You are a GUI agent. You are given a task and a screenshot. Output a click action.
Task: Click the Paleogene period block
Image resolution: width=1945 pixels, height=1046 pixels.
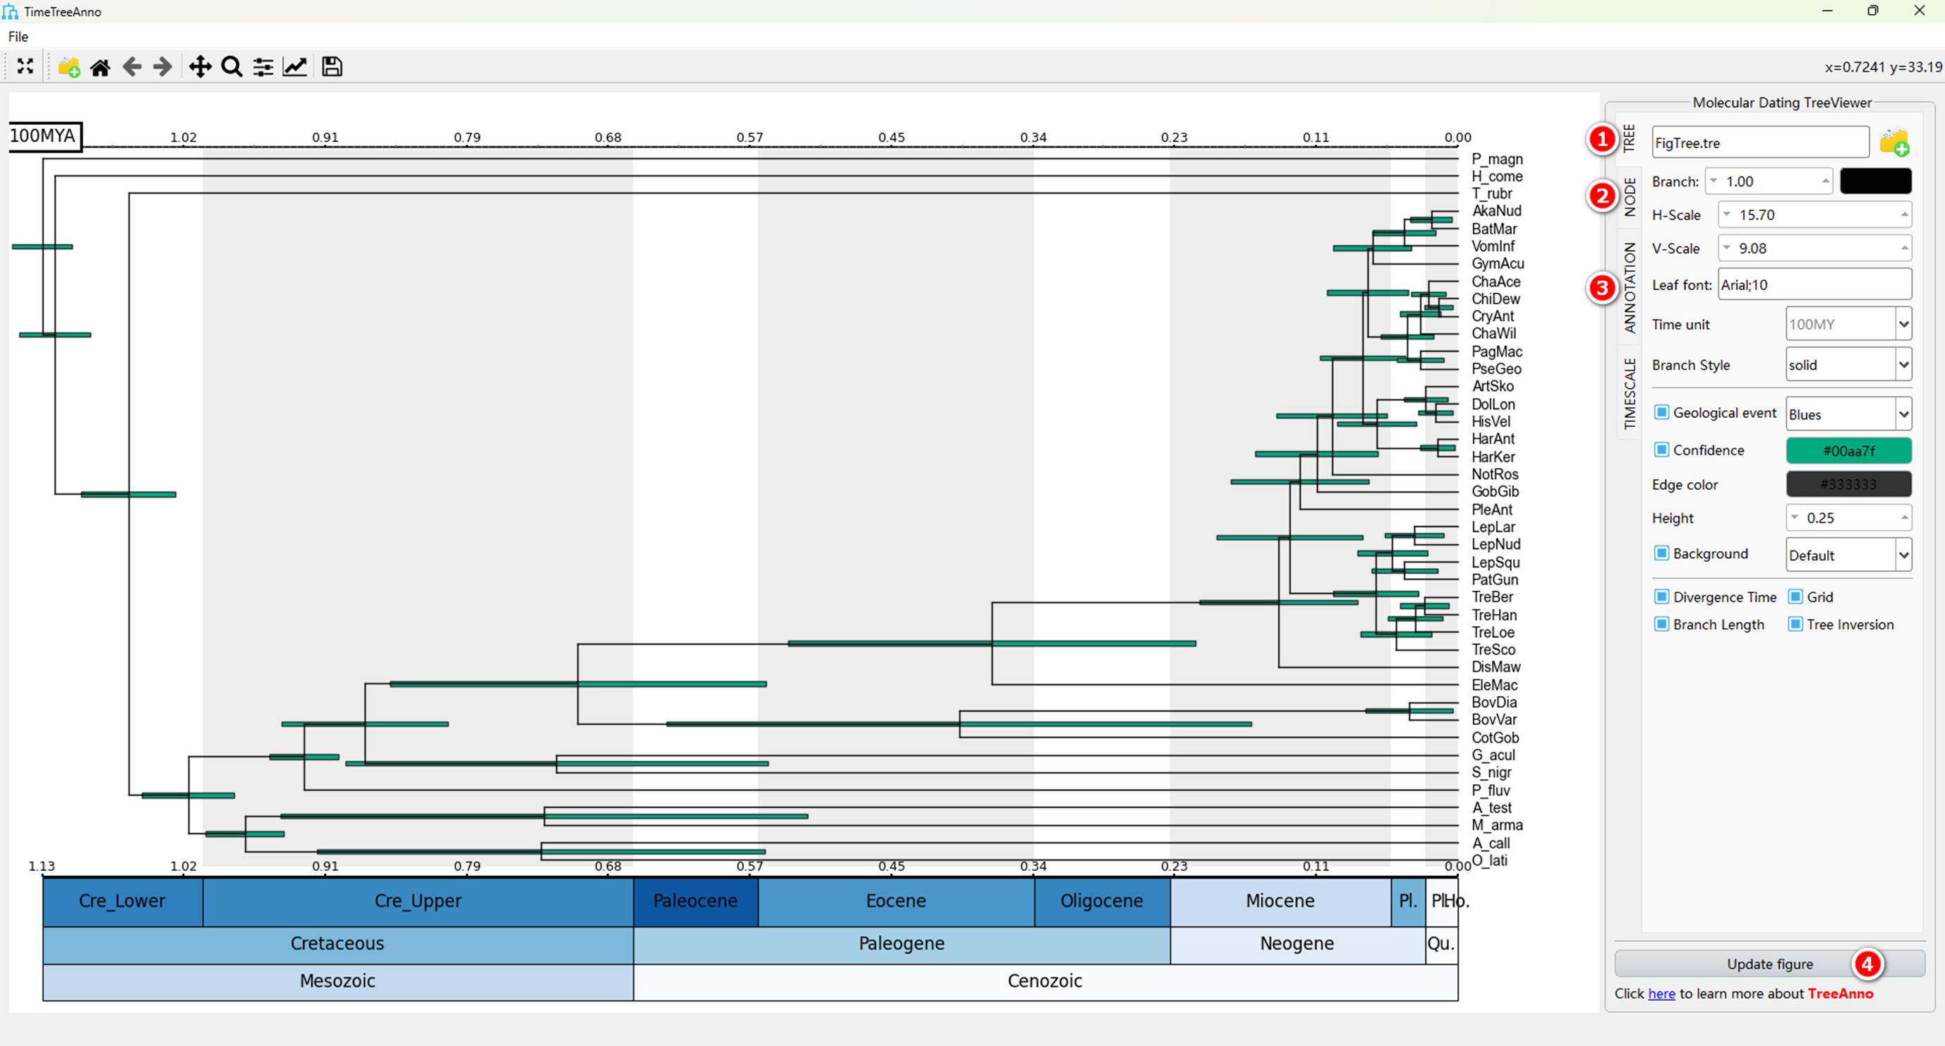point(903,944)
